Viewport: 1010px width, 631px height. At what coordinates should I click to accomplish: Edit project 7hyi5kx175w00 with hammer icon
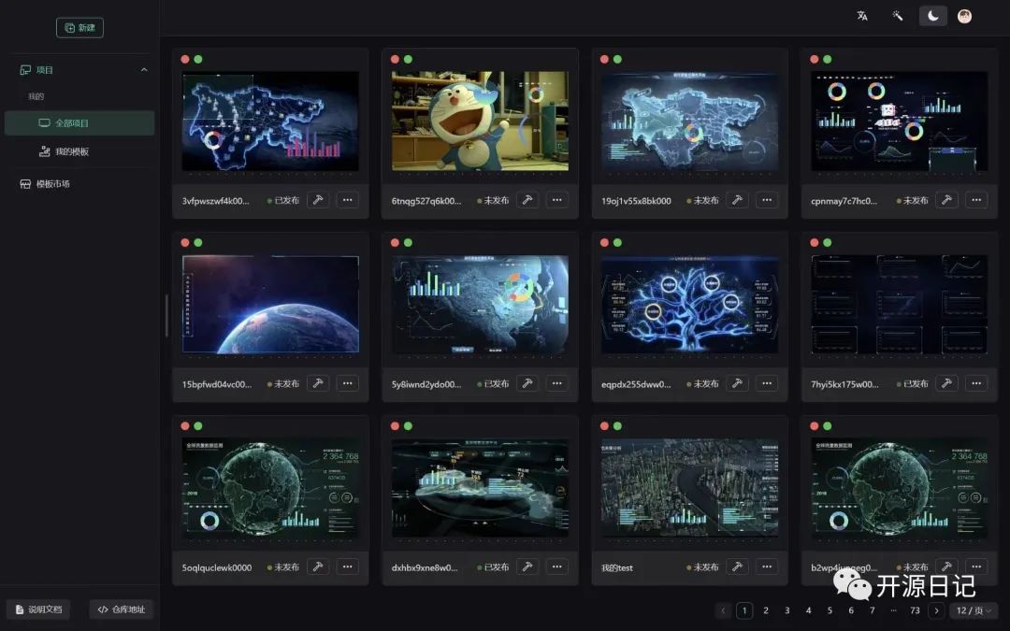pos(946,383)
